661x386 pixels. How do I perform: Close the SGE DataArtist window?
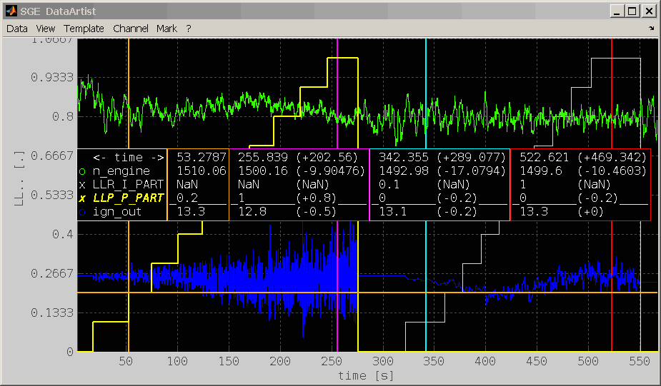[649, 11]
